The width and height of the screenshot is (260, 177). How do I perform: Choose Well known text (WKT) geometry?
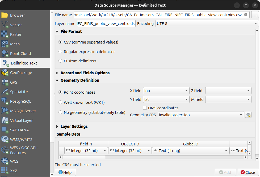coord(60,102)
